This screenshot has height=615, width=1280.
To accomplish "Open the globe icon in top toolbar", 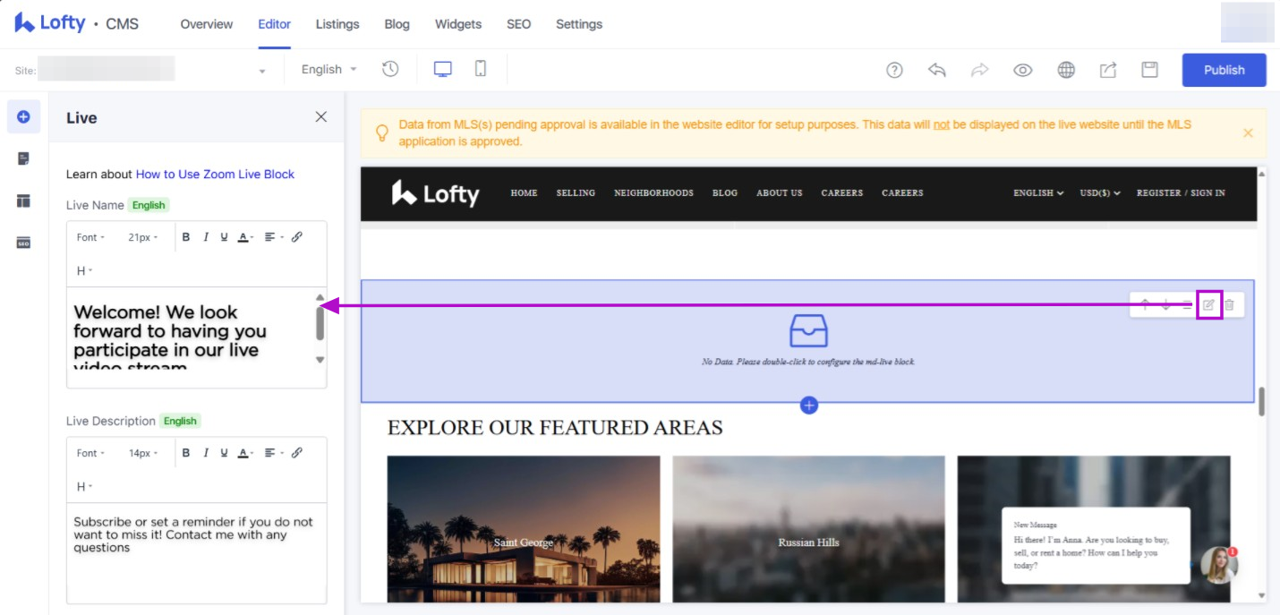I will coord(1066,70).
